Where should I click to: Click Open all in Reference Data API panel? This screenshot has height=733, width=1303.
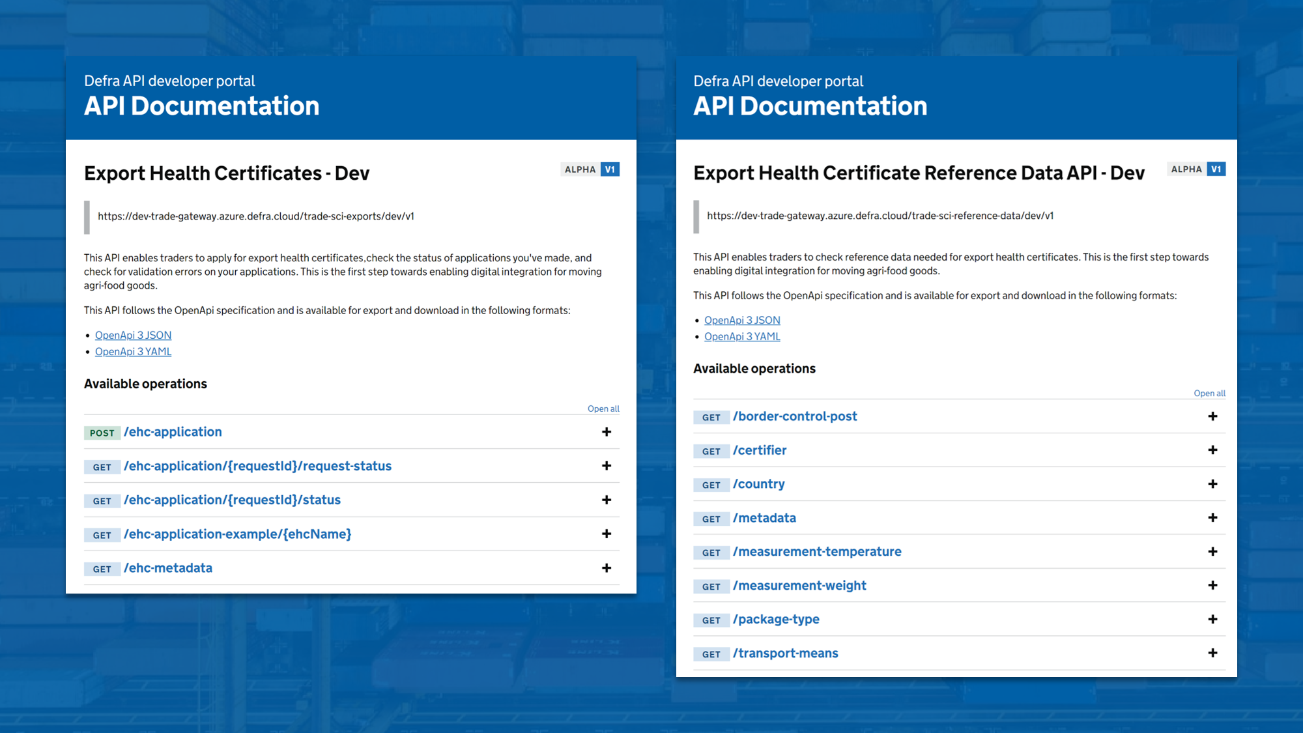pyautogui.click(x=1209, y=393)
